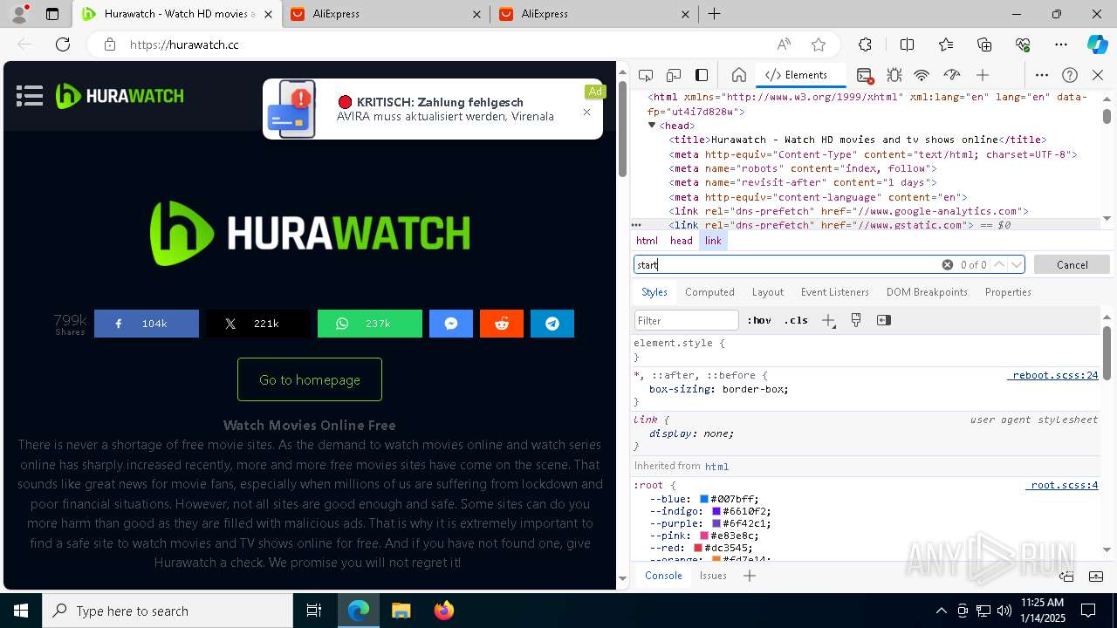
Task: Switch to the Event Listeners tab
Action: click(835, 292)
